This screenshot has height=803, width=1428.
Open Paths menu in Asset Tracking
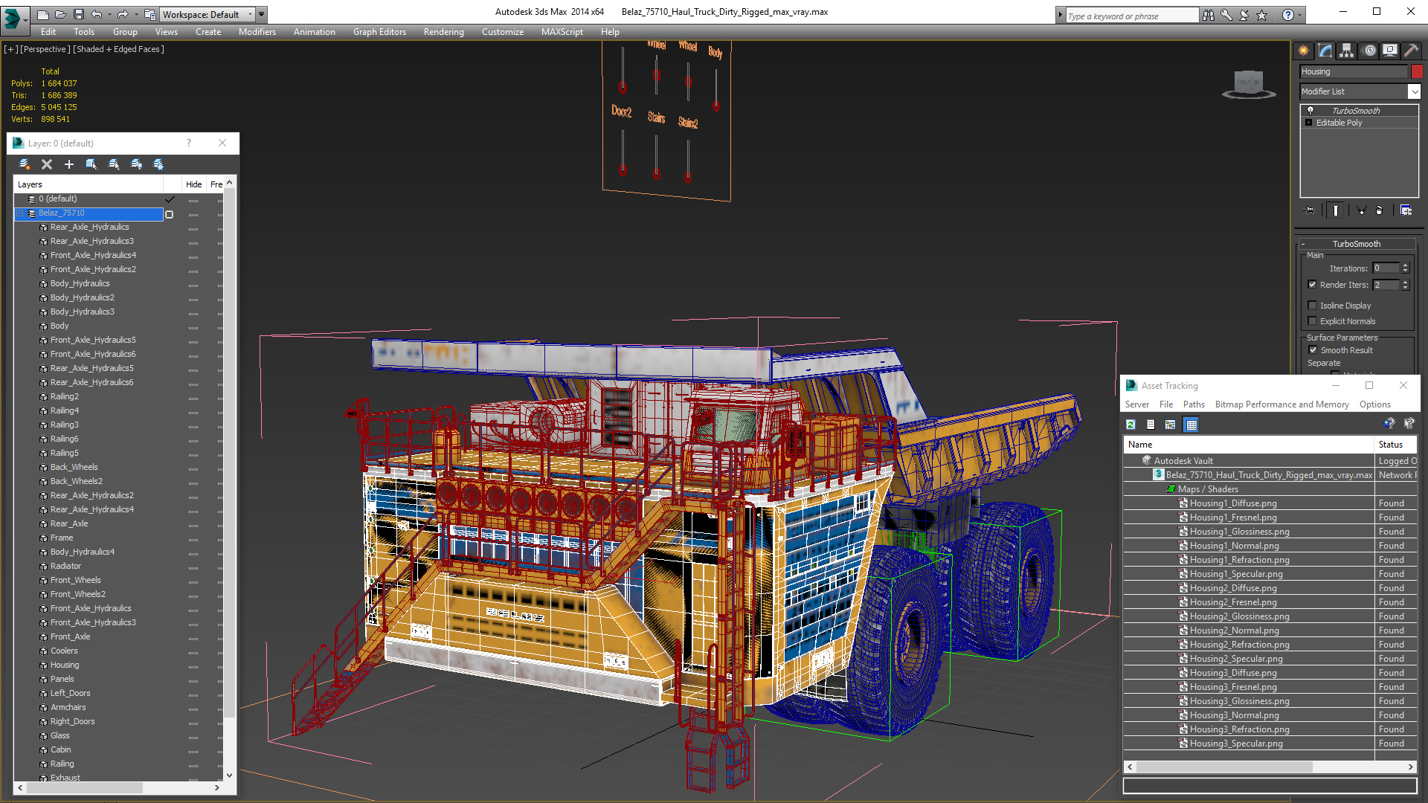[x=1193, y=404]
